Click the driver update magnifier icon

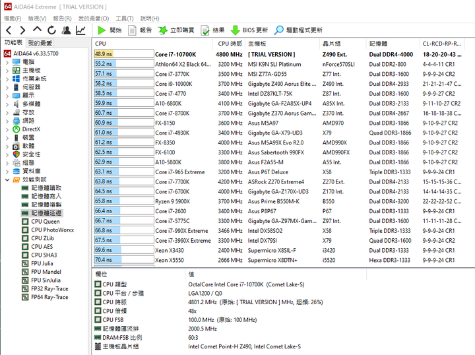pyautogui.click(x=278, y=30)
